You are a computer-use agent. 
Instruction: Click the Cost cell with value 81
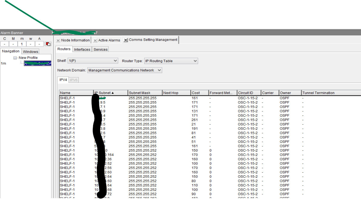click(194, 133)
